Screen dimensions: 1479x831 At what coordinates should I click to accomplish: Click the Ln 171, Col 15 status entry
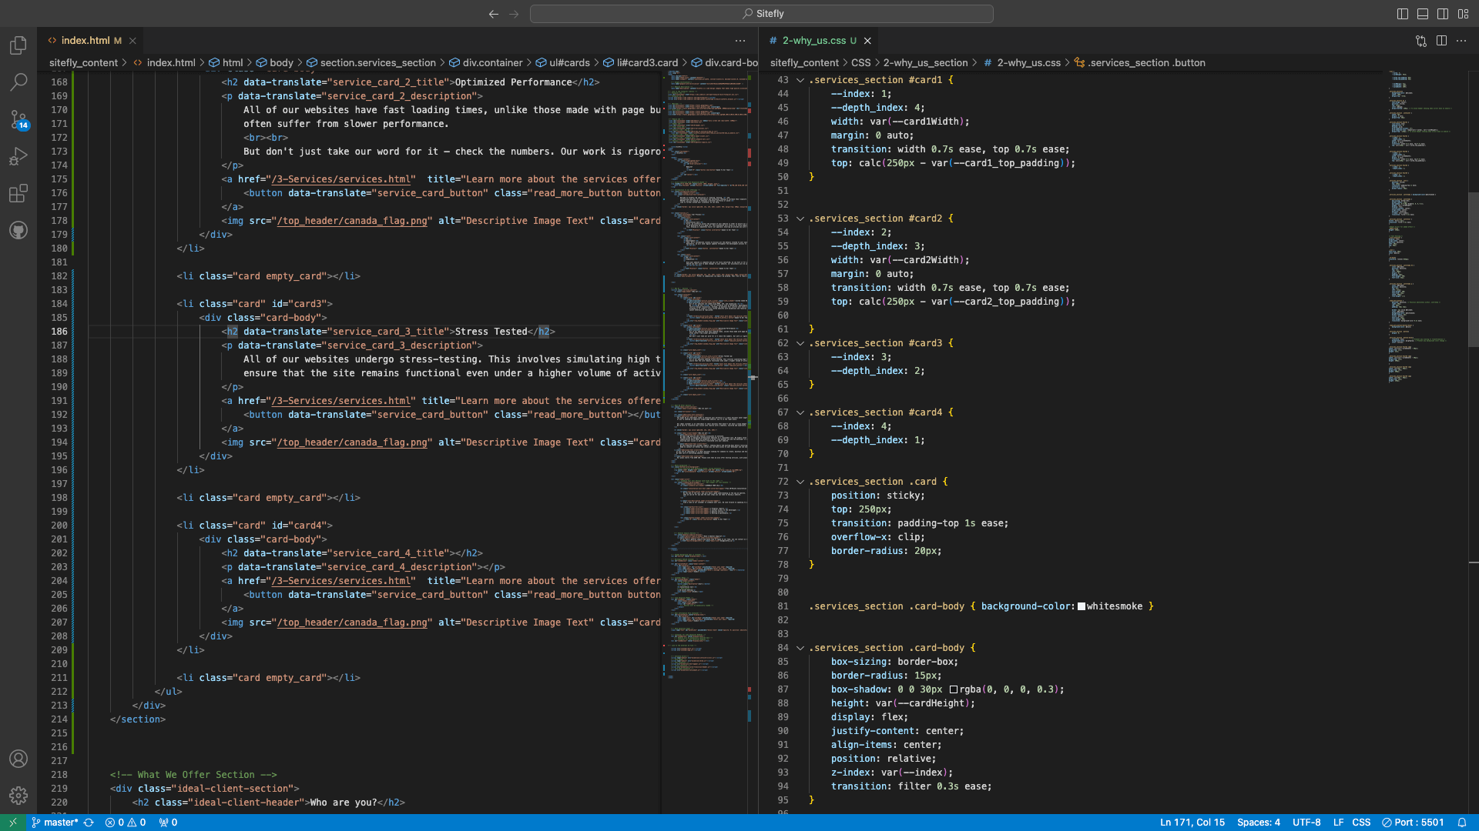1192,823
